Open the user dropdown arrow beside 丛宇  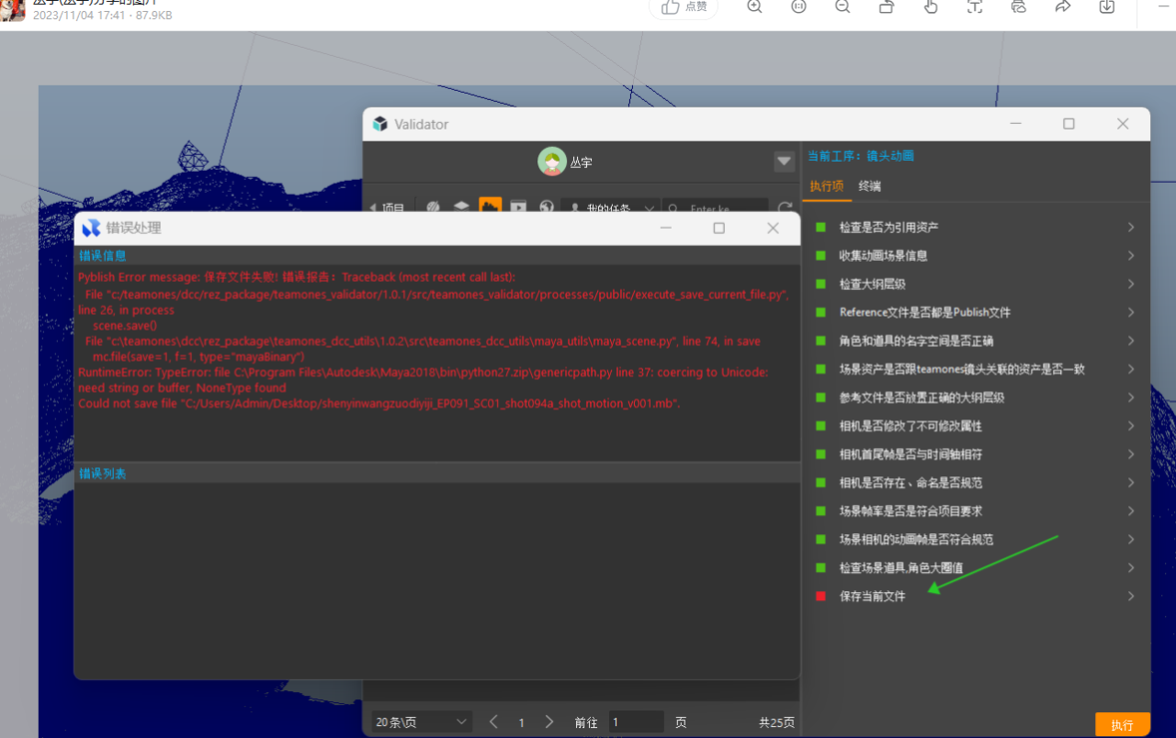(x=784, y=162)
